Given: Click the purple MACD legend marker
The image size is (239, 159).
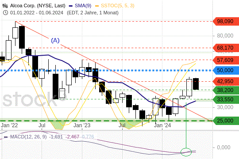Looking at the screenshot, I should (x=6, y=137).
